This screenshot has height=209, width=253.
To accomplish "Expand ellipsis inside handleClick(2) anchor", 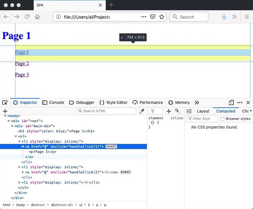I will click(x=106, y=172).
